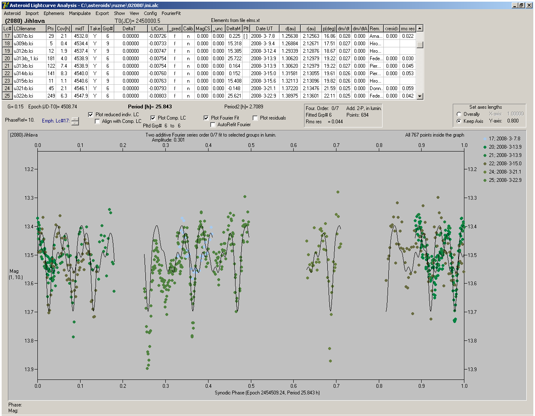Screen dimensions: 535x416
Task: Click filename cell u313rb_1.lci
Action: [29, 59]
